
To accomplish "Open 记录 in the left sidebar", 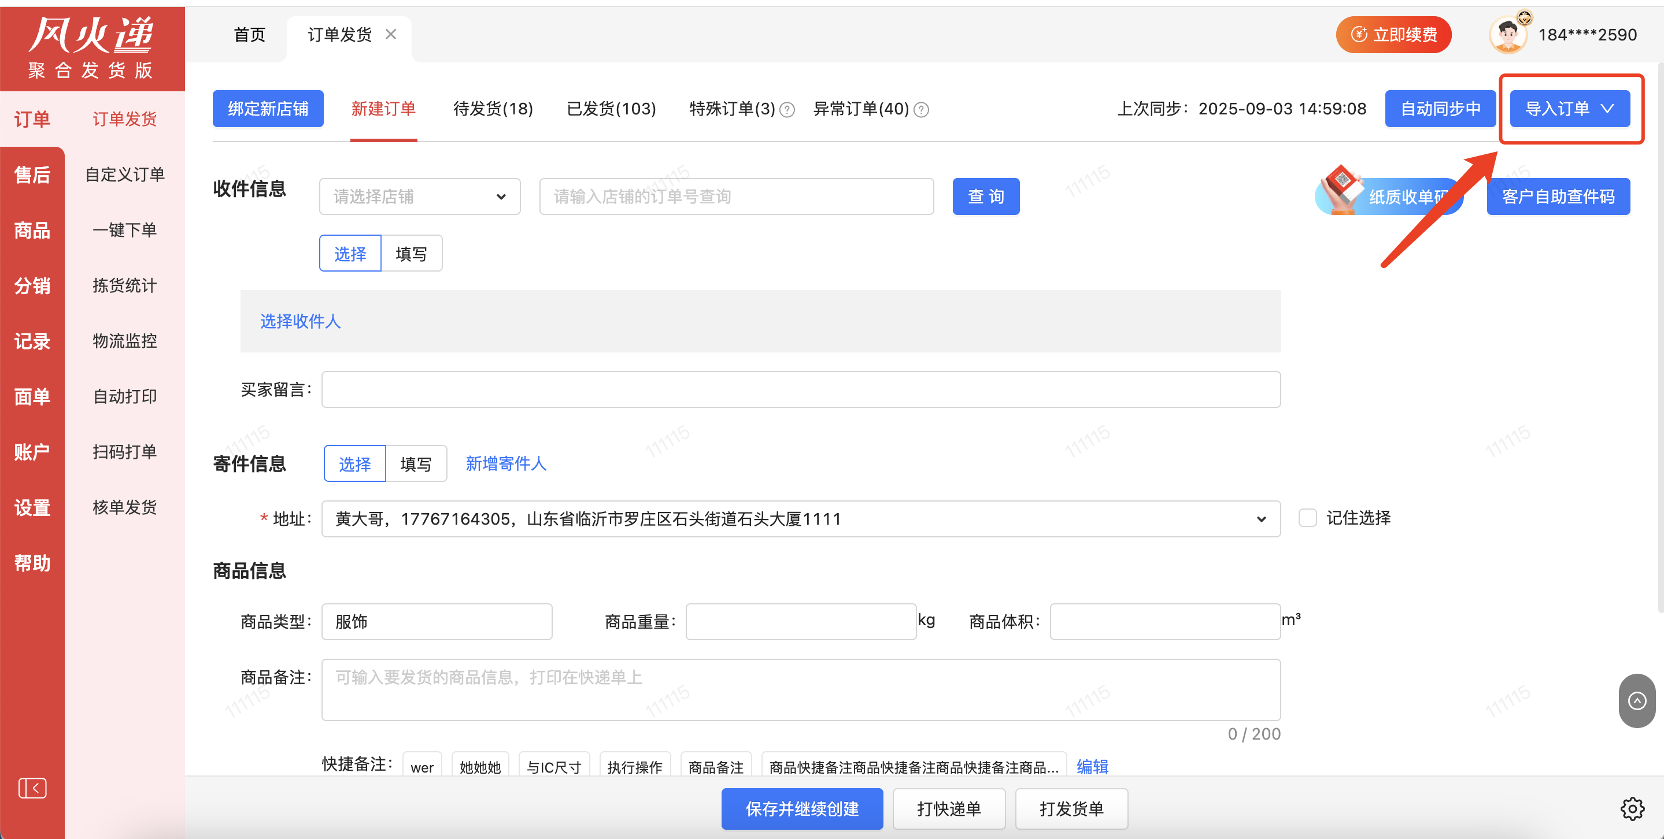I will (x=32, y=341).
